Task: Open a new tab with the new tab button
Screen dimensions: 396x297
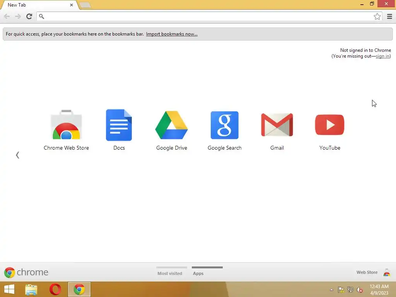Action: pyautogui.click(x=85, y=5)
